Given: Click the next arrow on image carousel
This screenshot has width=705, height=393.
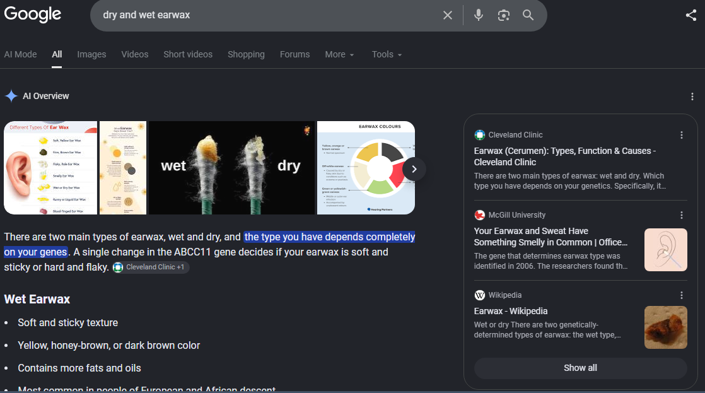Looking at the screenshot, I should 414,169.
